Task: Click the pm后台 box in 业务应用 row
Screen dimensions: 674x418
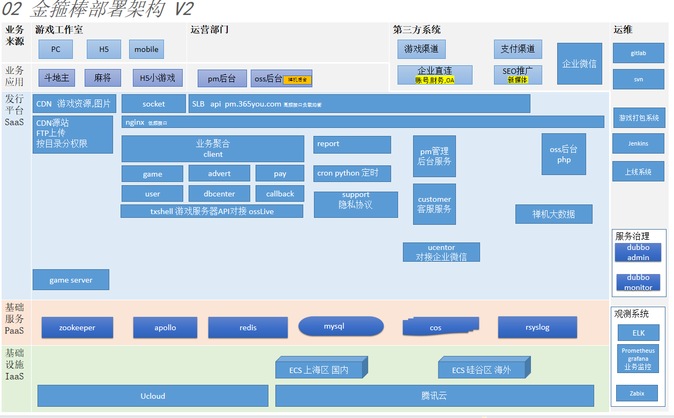Action: (222, 78)
